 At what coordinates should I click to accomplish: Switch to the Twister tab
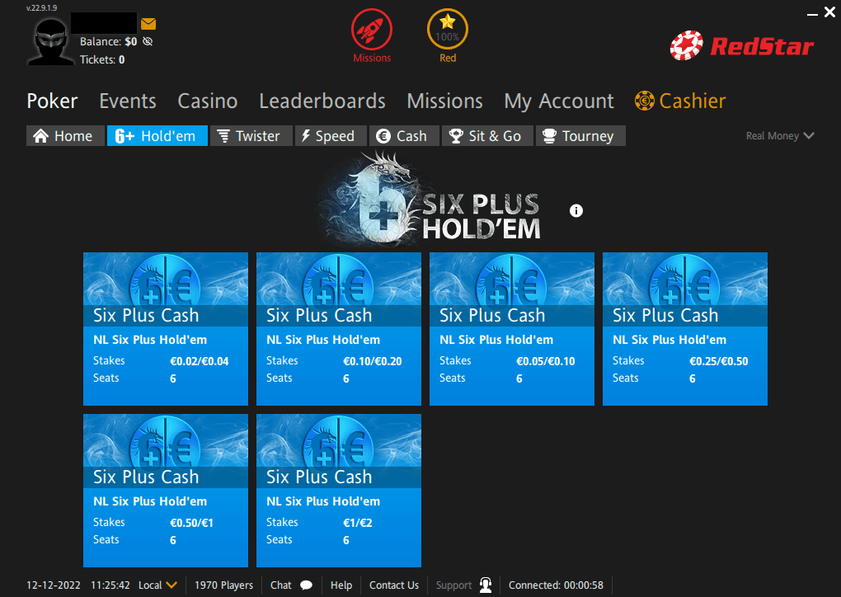click(251, 136)
